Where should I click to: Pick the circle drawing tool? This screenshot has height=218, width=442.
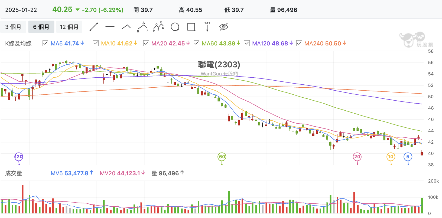pyautogui.click(x=175, y=27)
